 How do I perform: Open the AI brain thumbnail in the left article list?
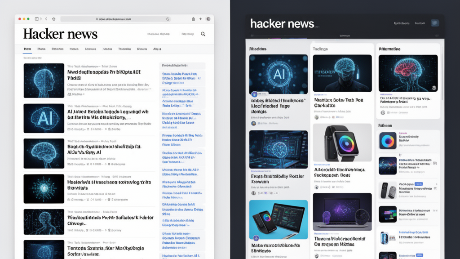(x=44, y=118)
